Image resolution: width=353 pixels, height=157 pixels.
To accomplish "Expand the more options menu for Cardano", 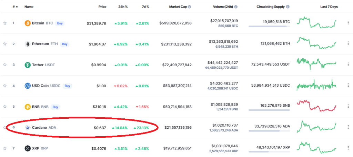I will pyautogui.click(x=348, y=127).
